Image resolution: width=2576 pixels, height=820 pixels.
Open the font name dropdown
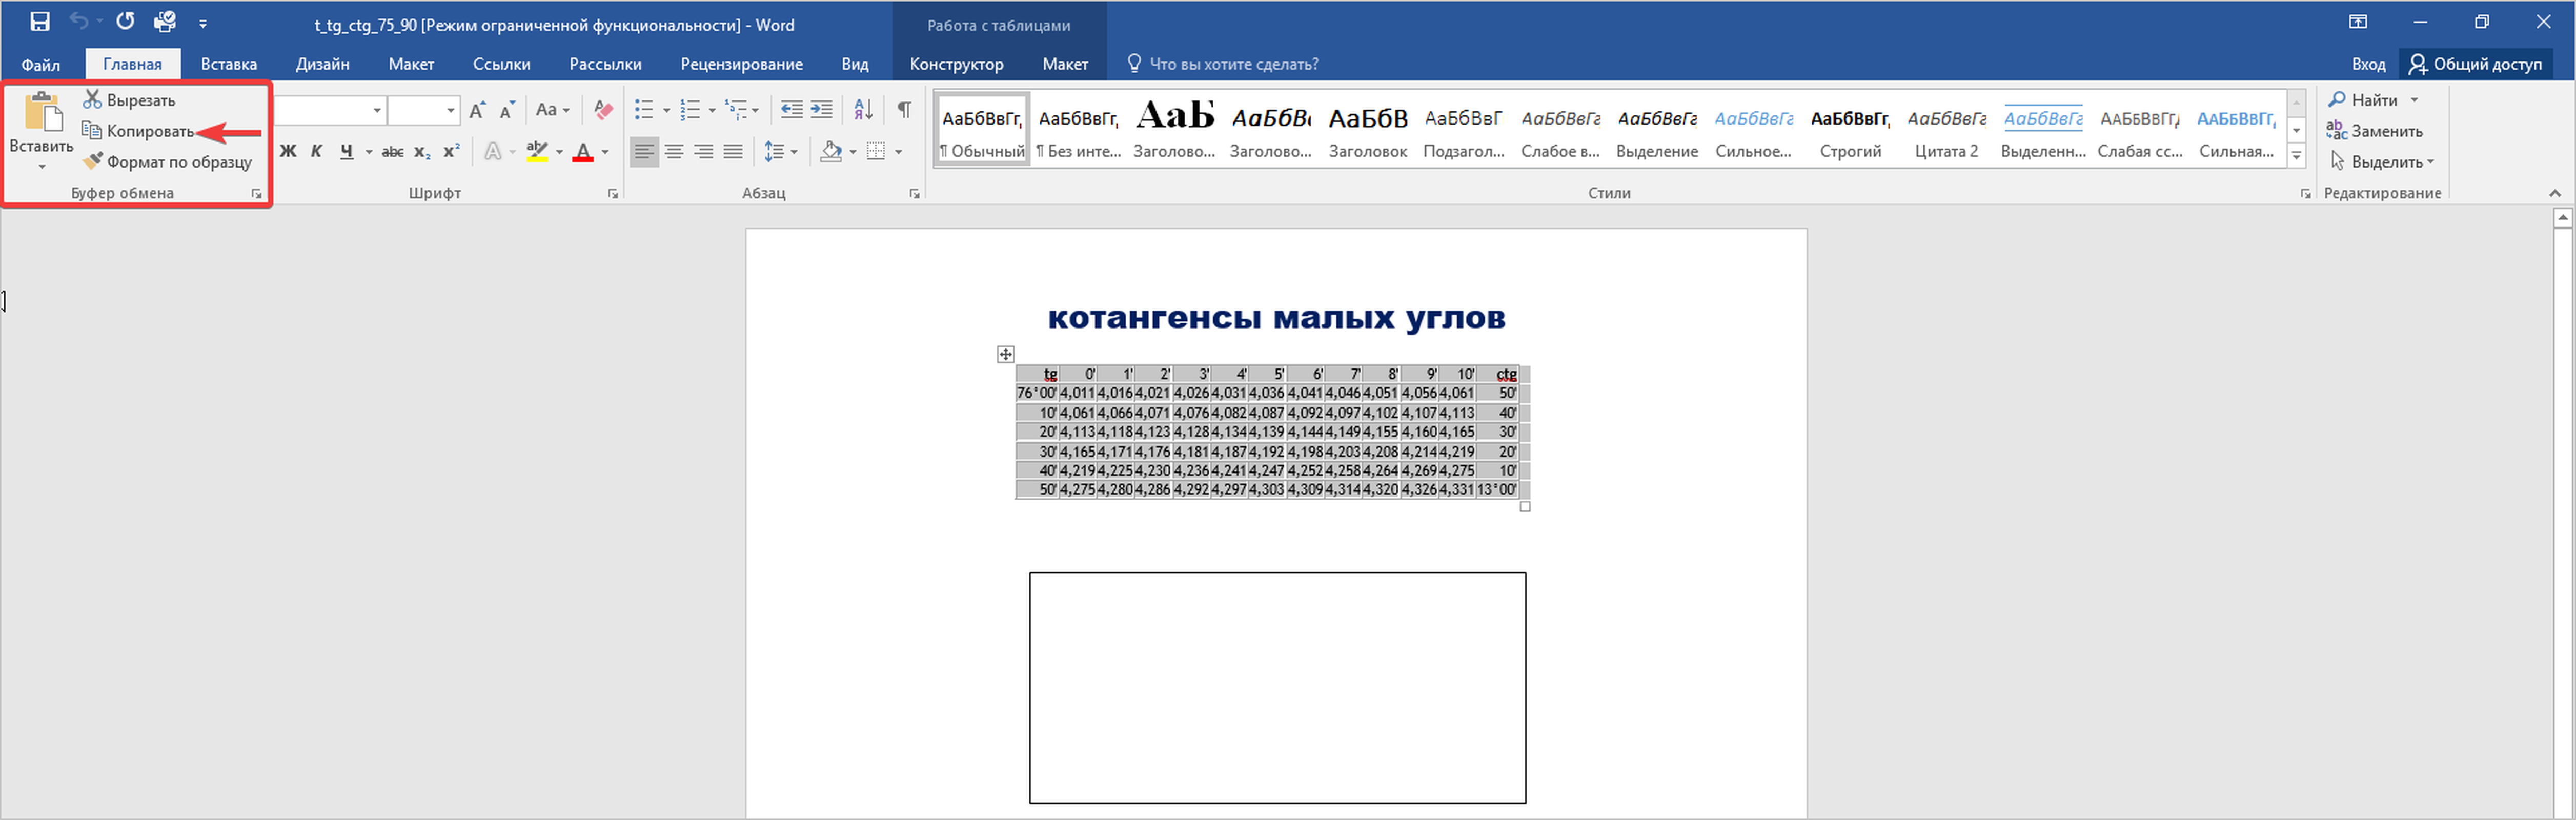click(x=377, y=110)
